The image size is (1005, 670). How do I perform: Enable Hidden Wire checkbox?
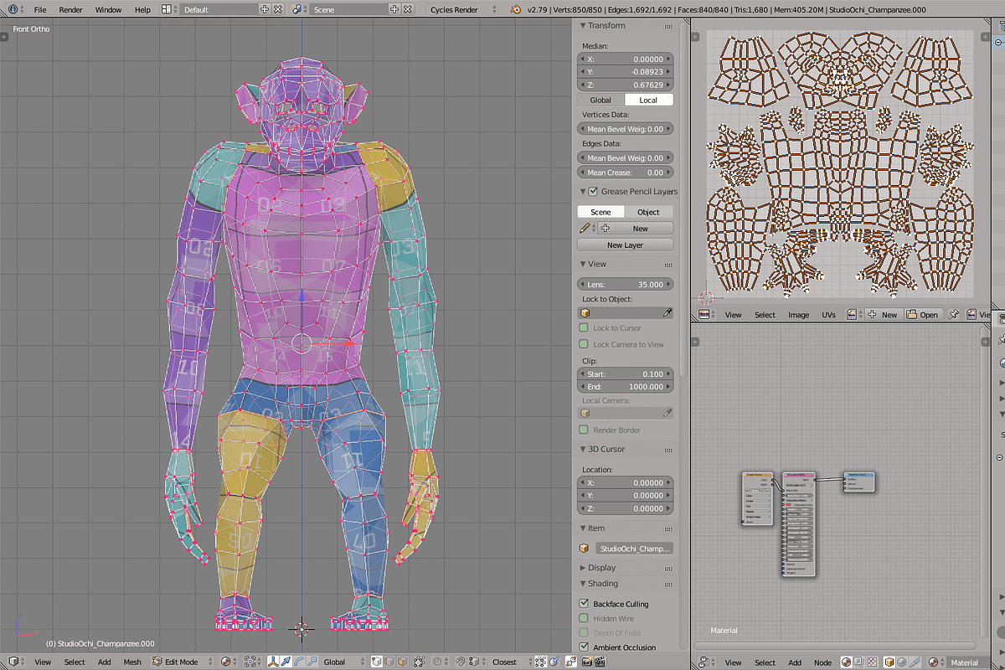pos(584,618)
